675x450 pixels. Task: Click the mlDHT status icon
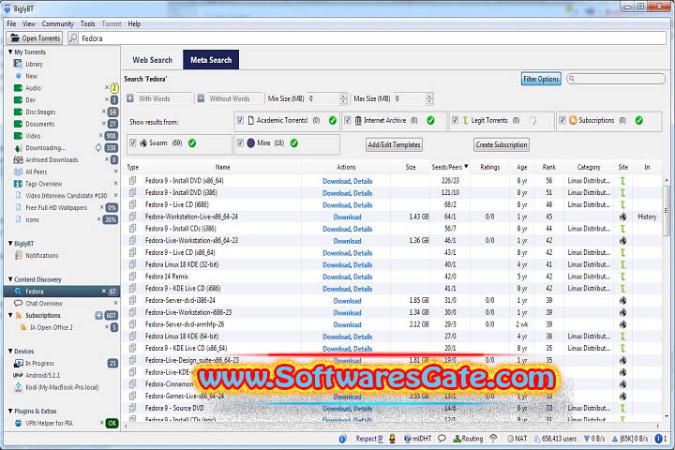pos(407,439)
